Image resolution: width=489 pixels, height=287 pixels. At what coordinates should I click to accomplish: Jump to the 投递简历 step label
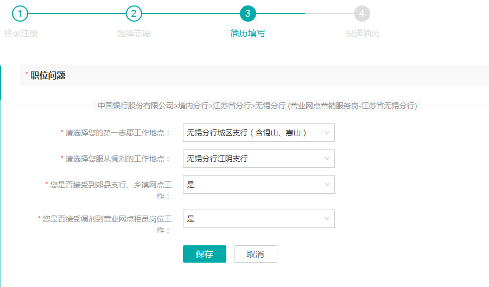[x=363, y=34]
